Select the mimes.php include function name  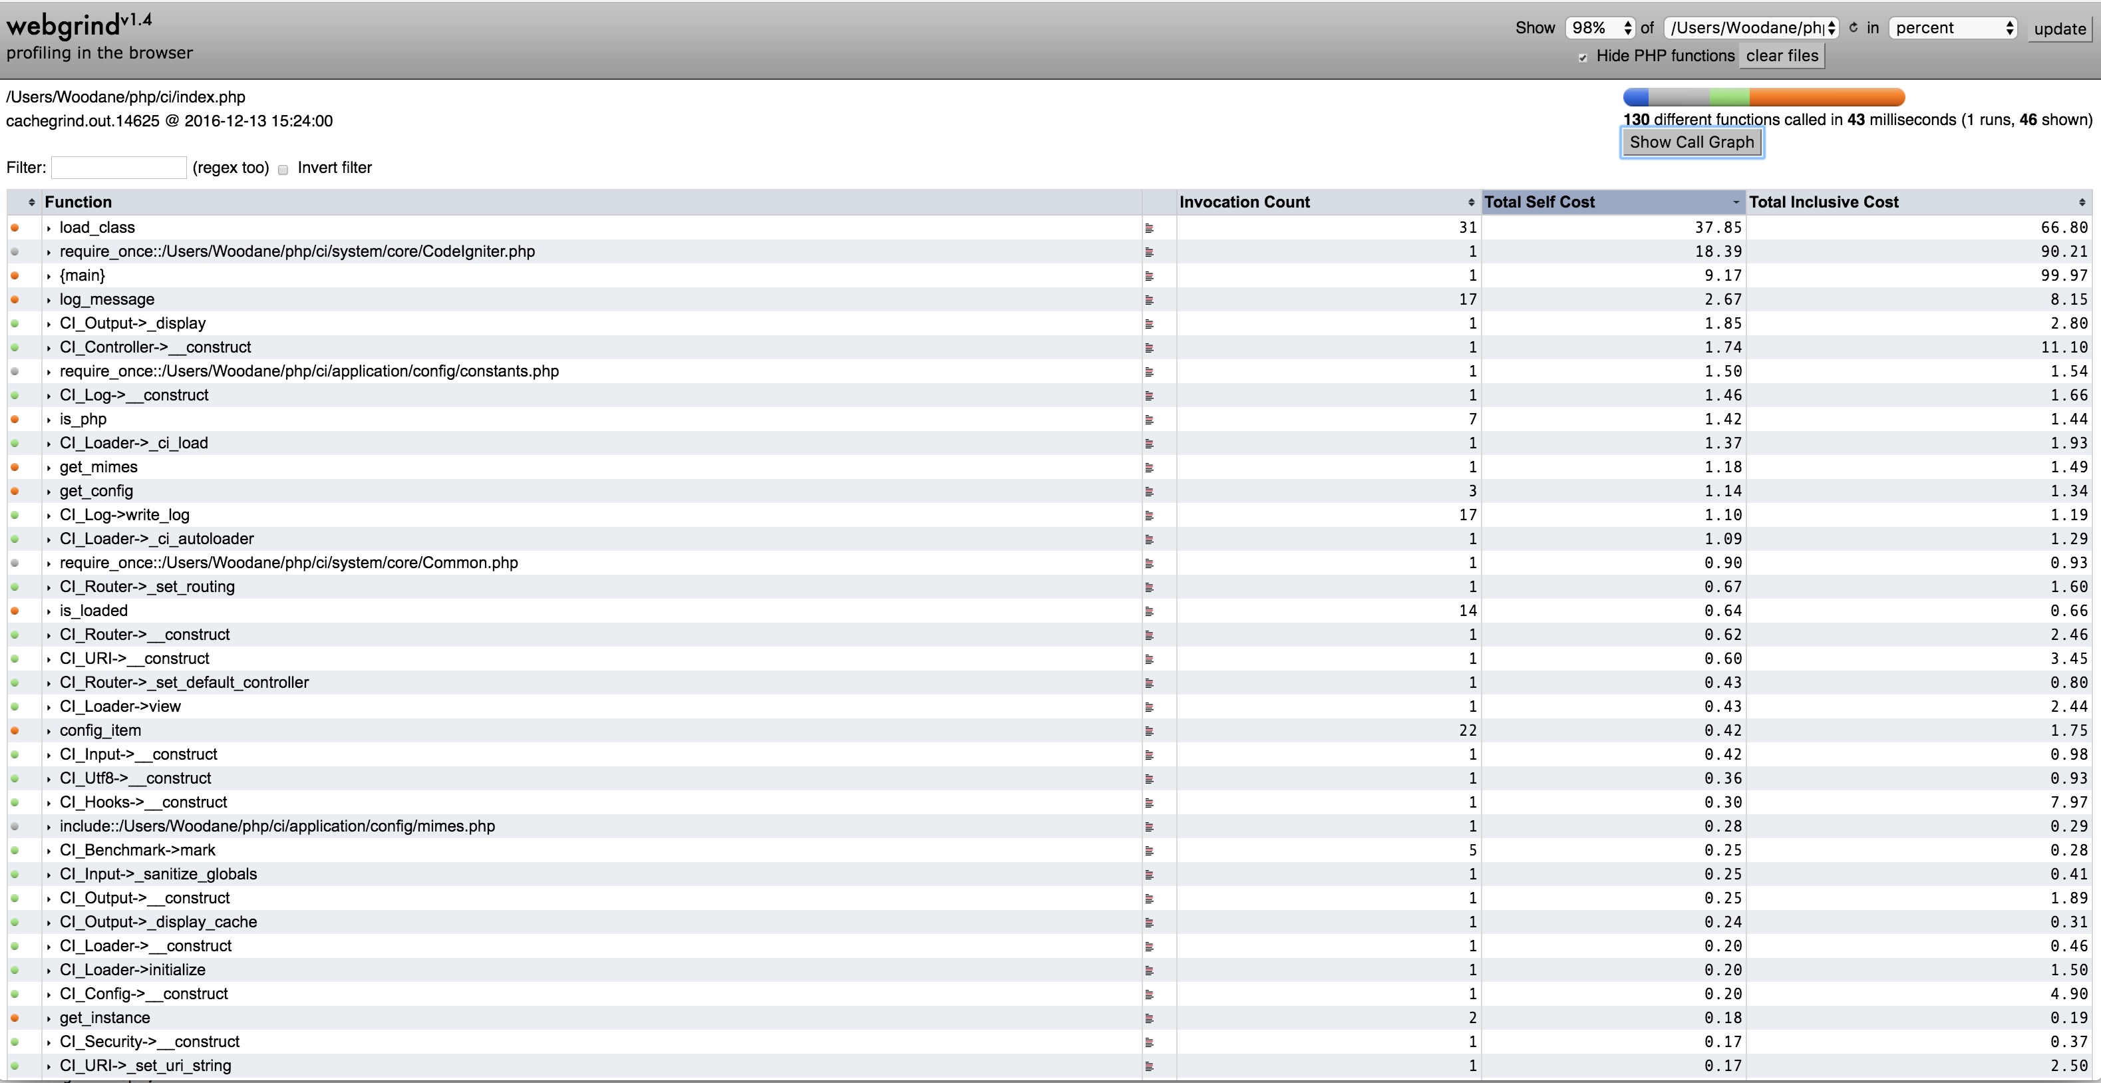point(277,826)
